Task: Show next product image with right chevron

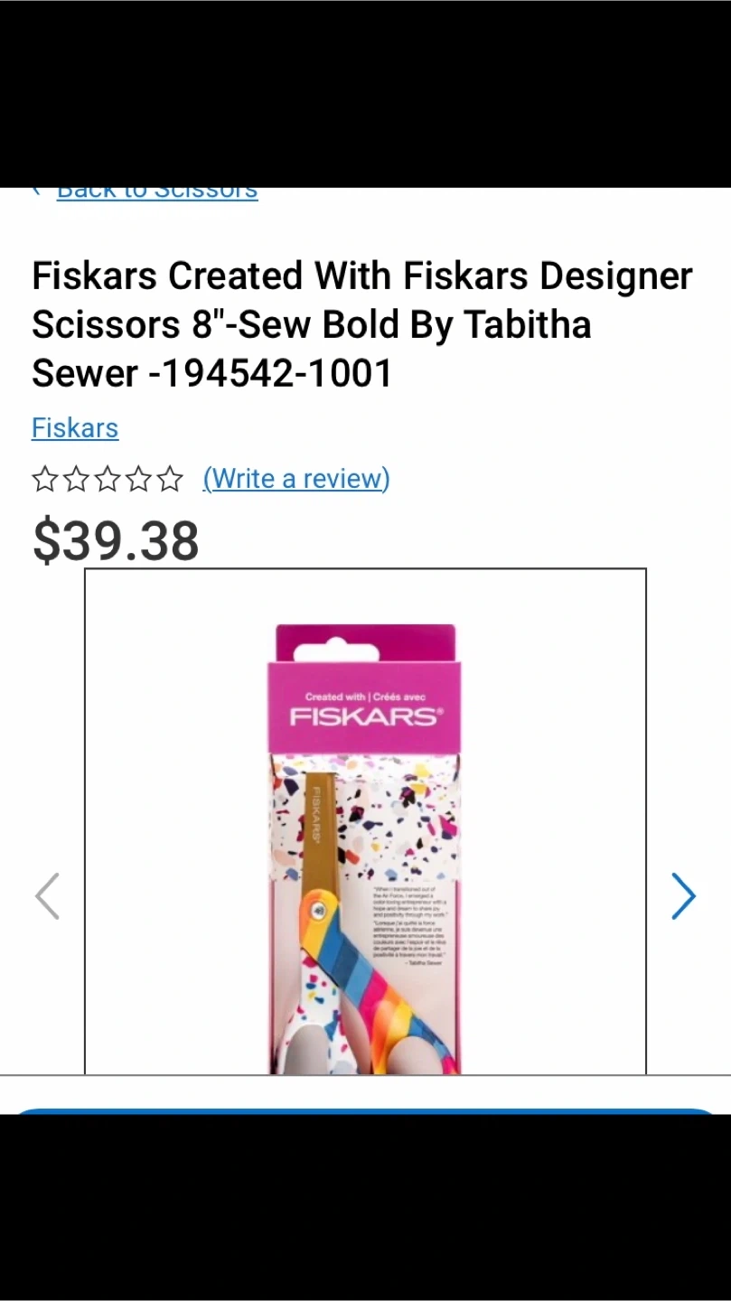Action: [x=684, y=895]
